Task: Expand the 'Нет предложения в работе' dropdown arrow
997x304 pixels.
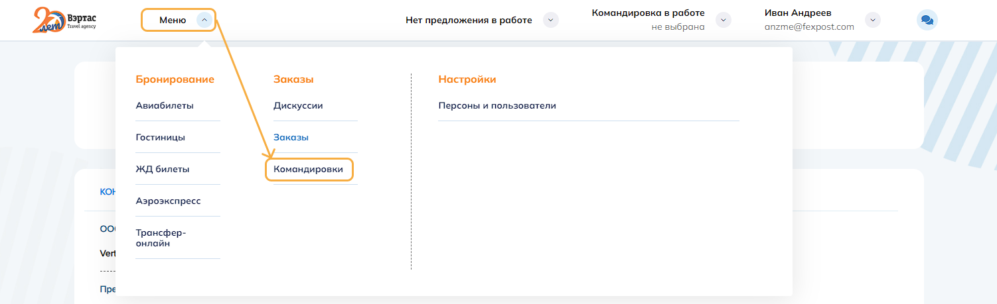Action: 550,20
